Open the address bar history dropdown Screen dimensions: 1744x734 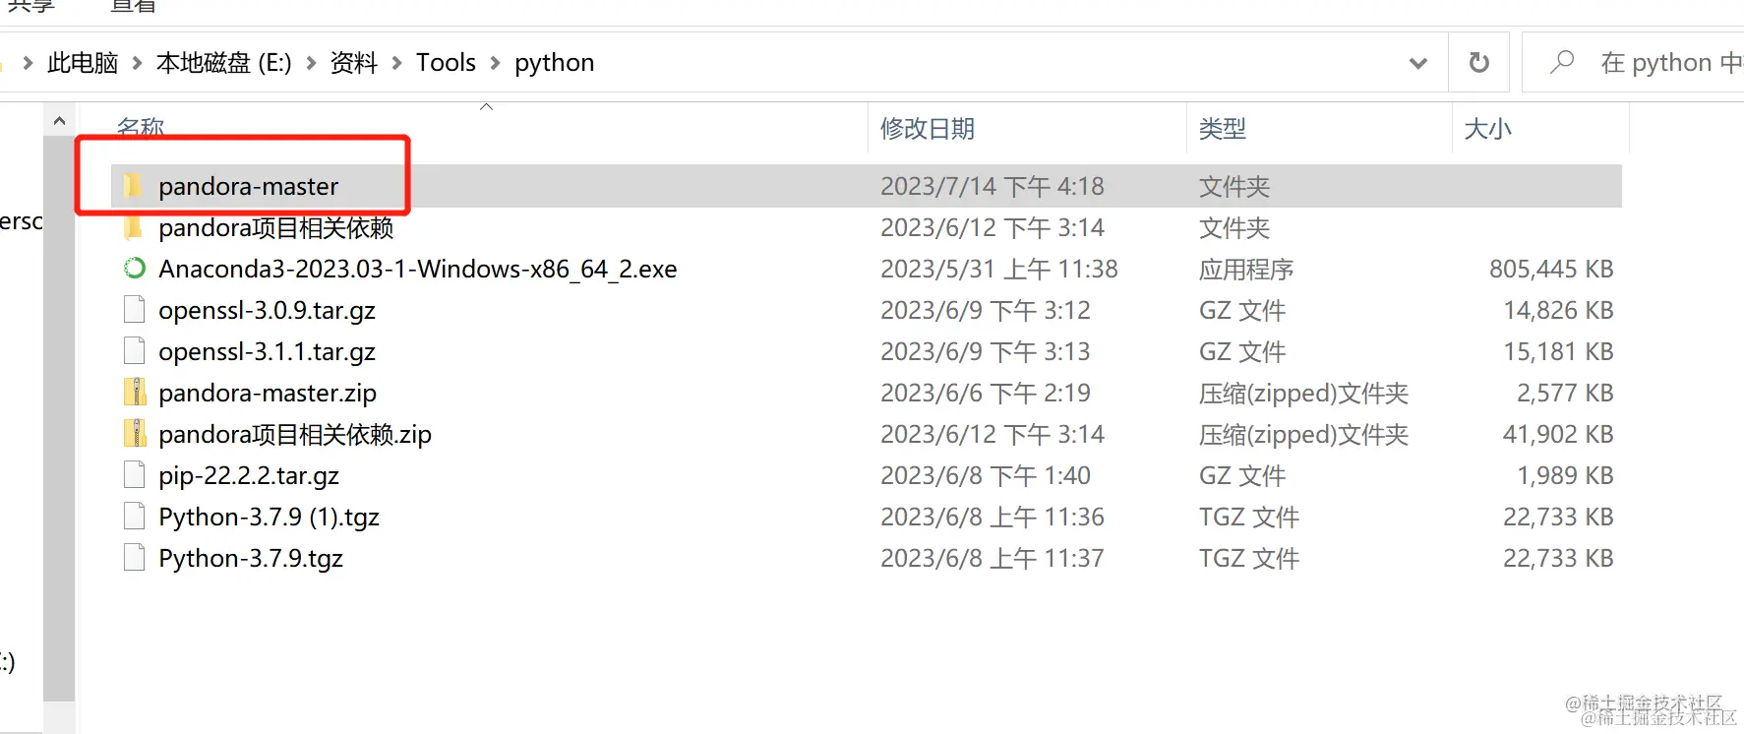click(x=1417, y=63)
